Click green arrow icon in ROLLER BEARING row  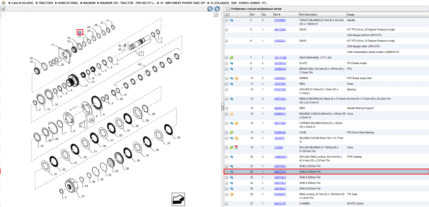[232, 148]
